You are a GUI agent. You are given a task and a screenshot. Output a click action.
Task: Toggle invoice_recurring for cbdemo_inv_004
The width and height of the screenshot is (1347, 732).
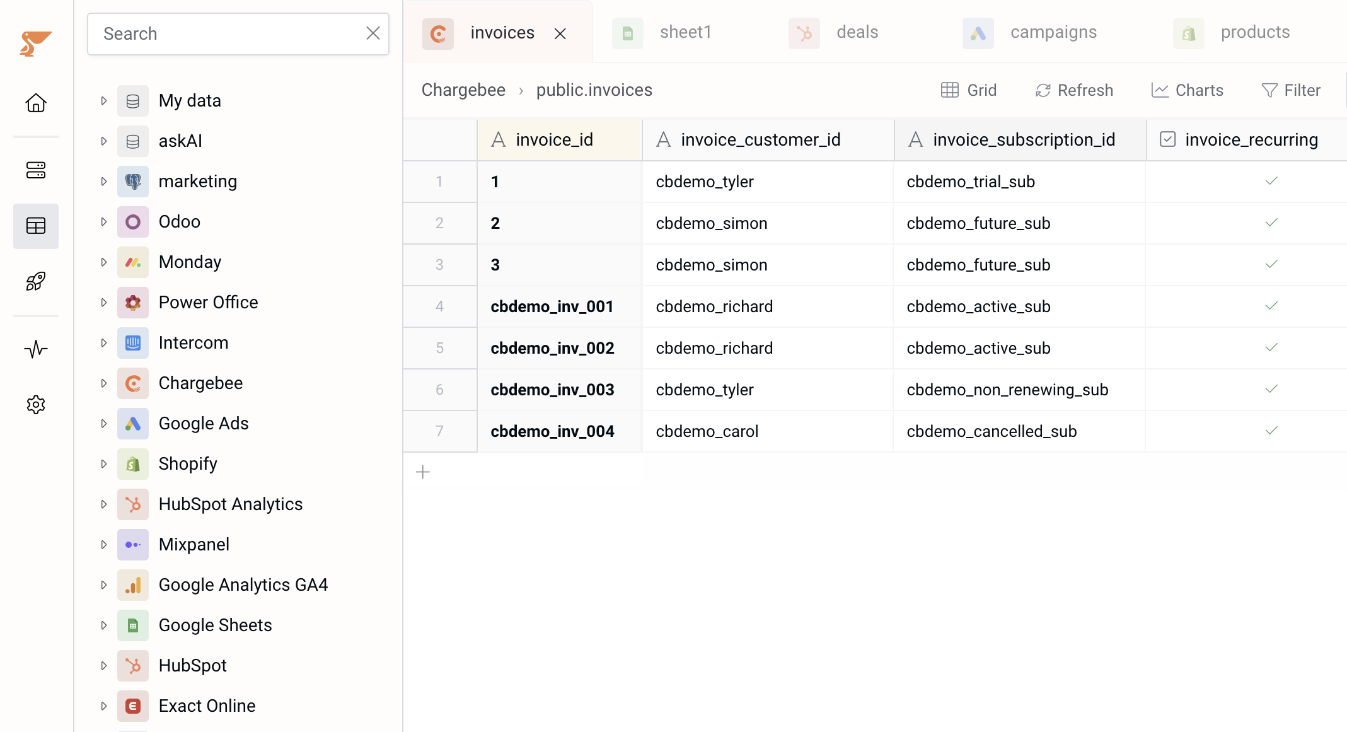[x=1271, y=431]
